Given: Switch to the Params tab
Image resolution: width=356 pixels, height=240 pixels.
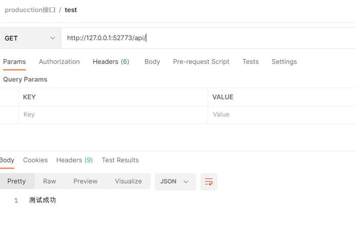Looking at the screenshot, I should (x=14, y=62).
